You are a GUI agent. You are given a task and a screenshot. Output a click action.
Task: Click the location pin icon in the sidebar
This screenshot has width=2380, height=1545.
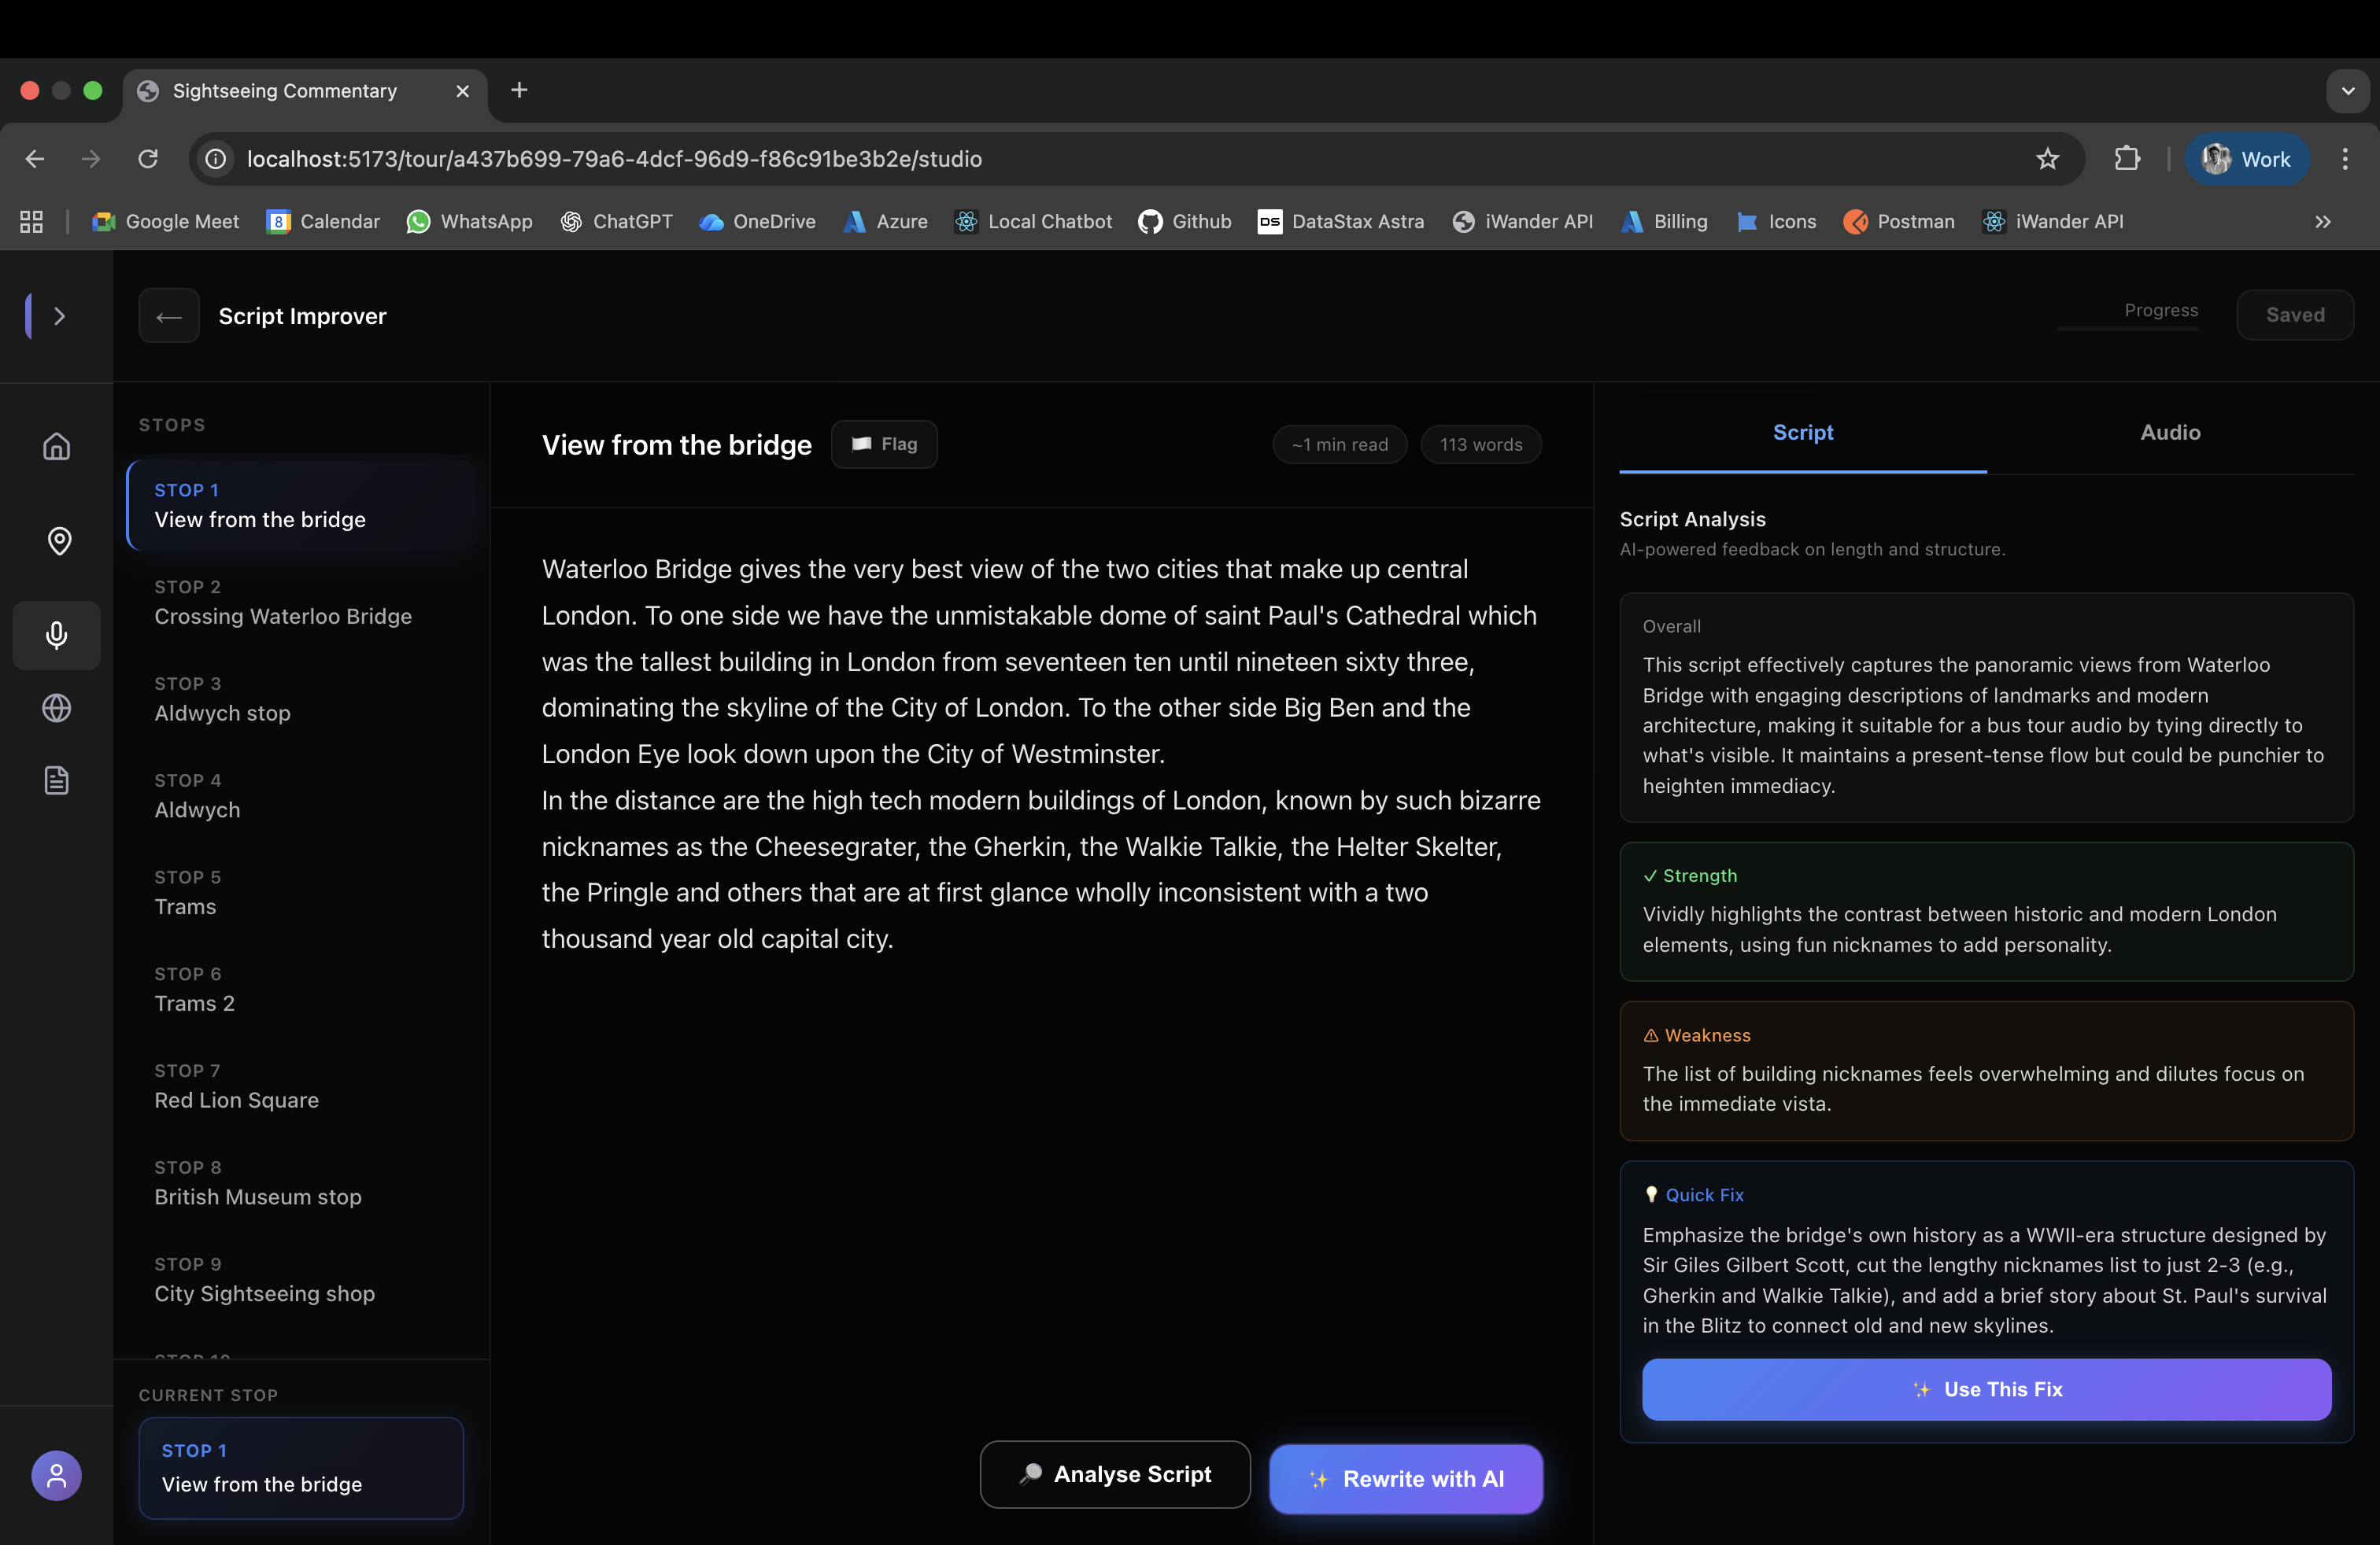click(x=58, y=540)
